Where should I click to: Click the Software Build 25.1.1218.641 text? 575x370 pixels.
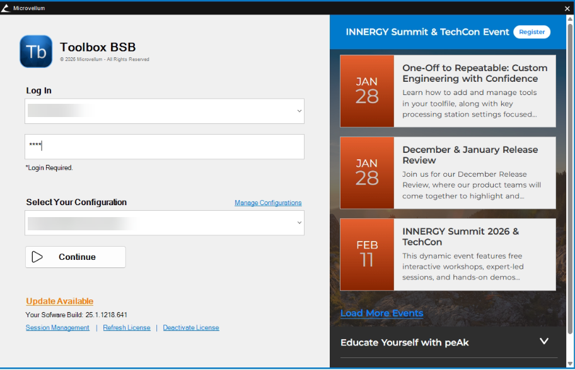tap(76, 315)
